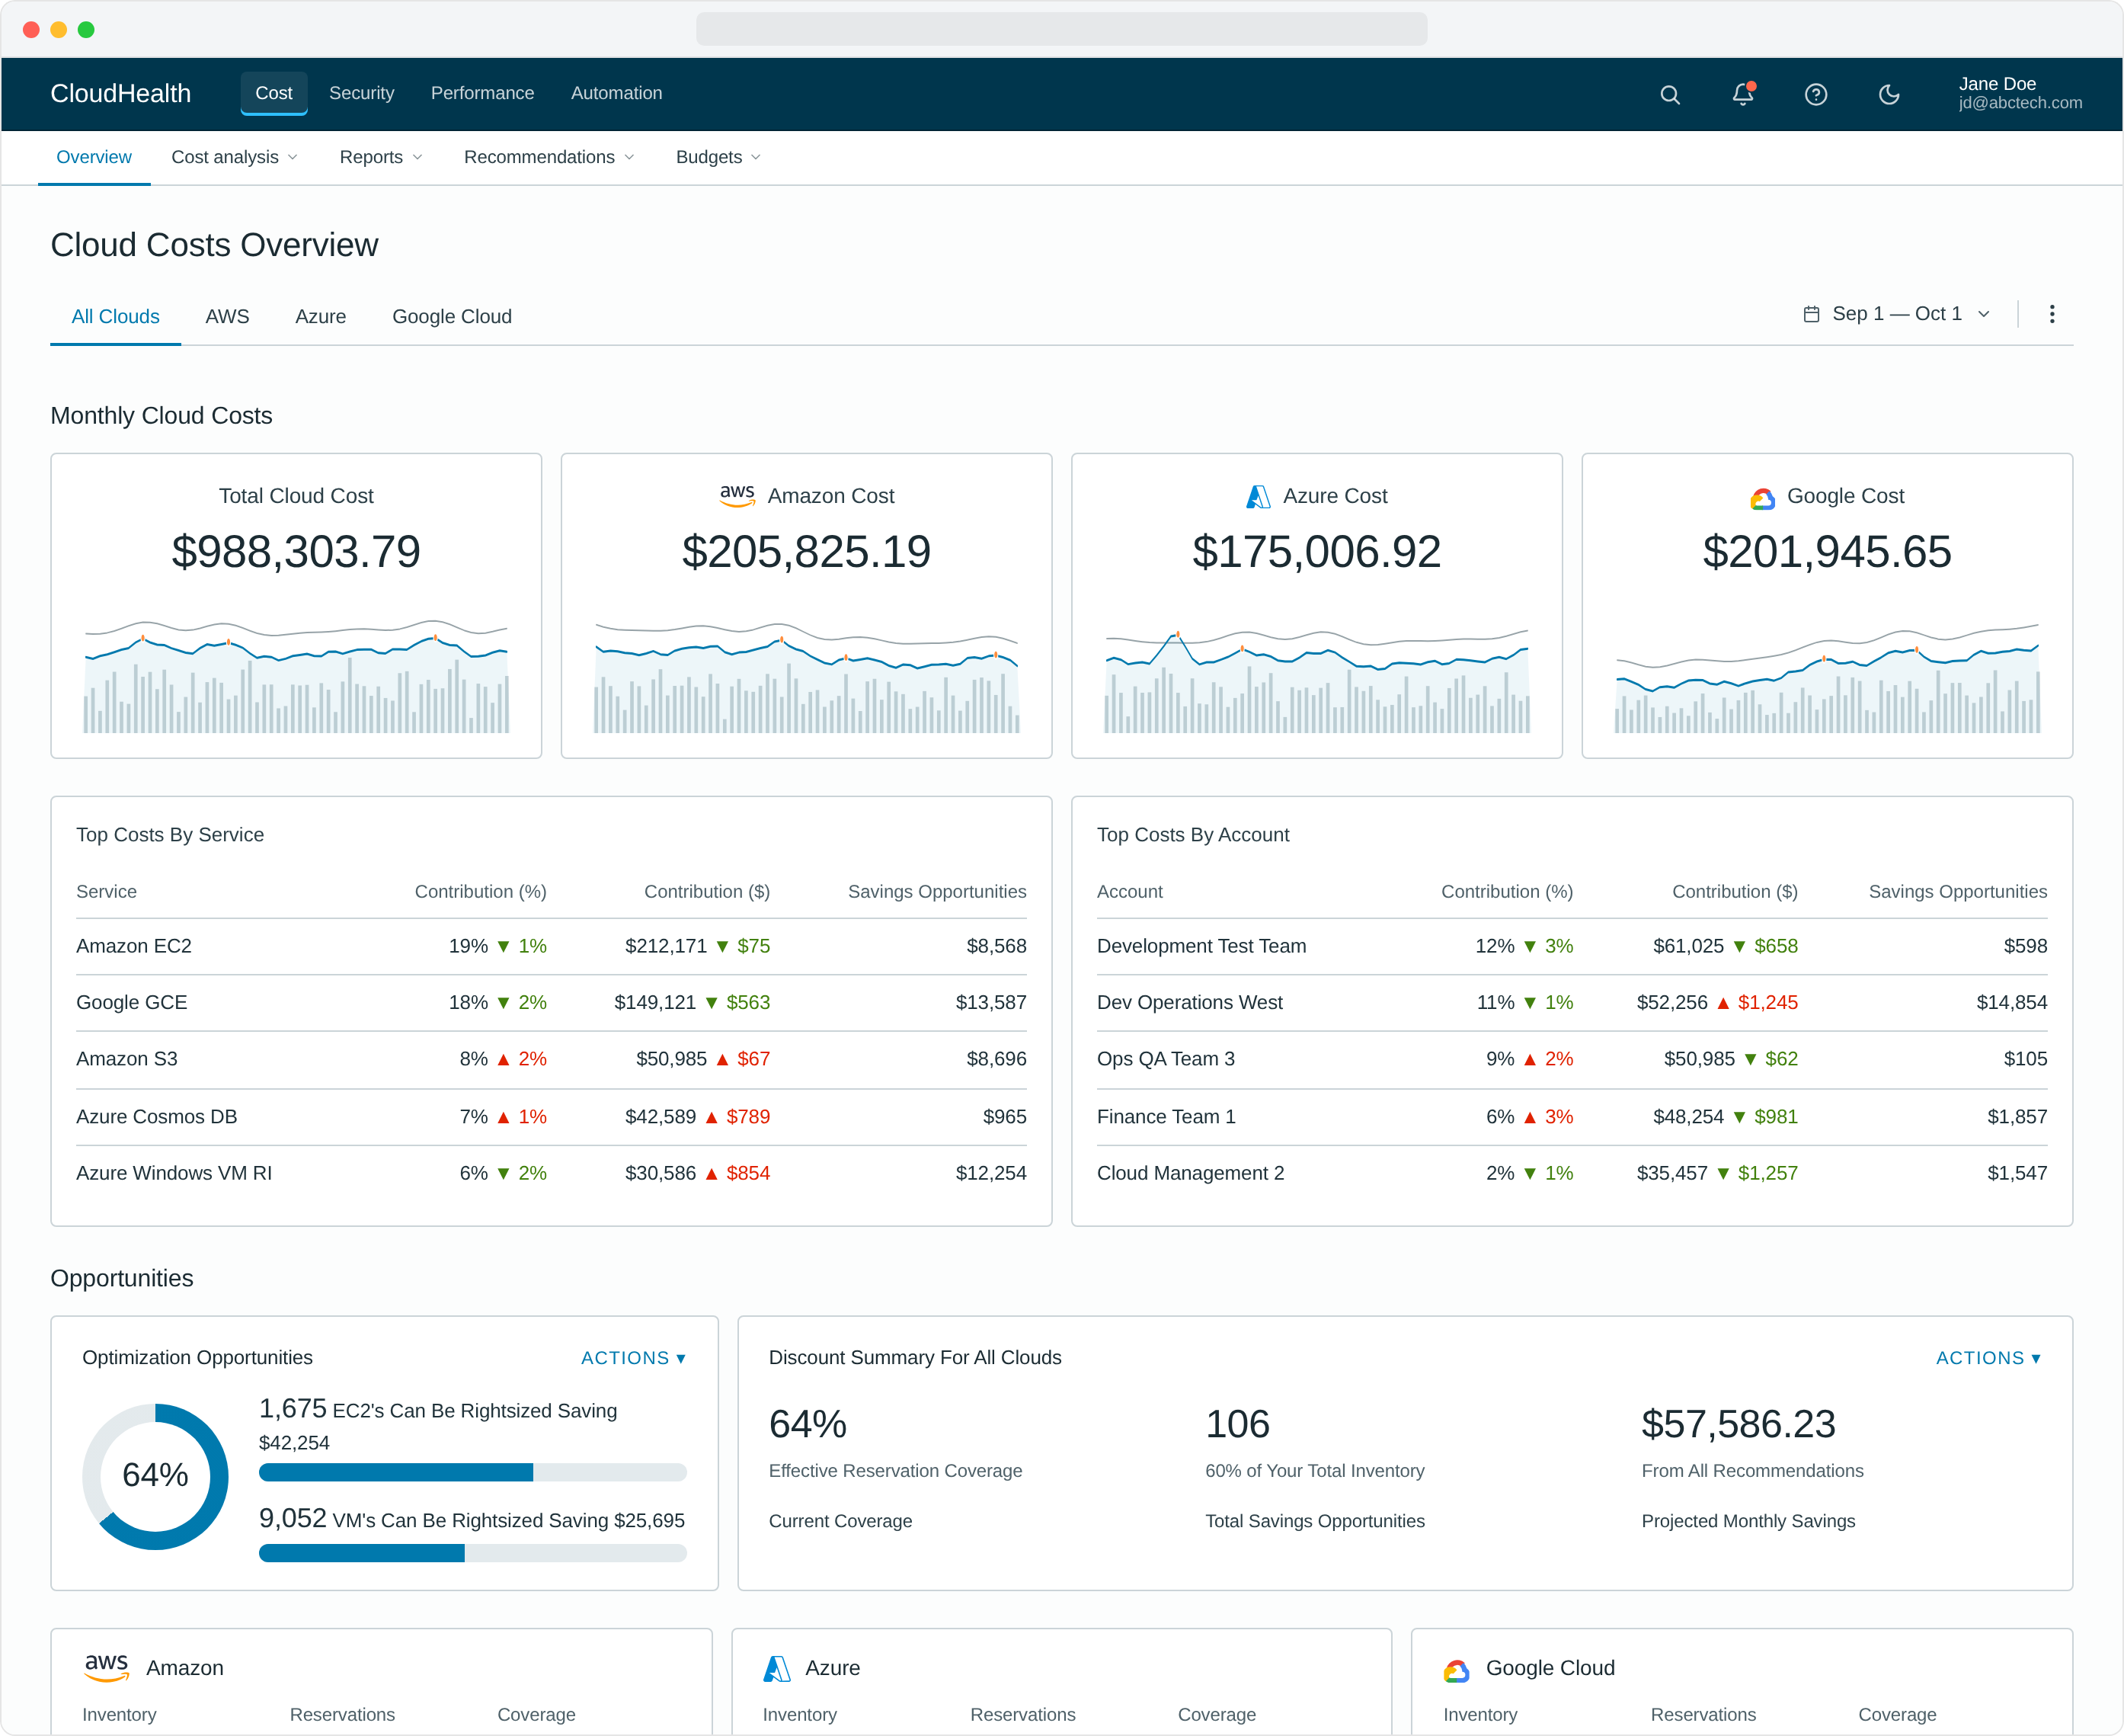This screenshot has width=2124, height=1736.
Task: Click the green macOS fullscreen button
Action: tap(86, 29)
